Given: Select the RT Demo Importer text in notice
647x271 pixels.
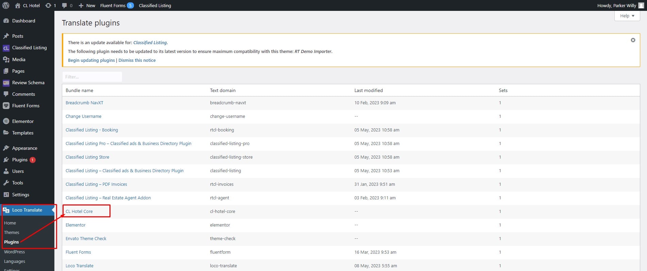Looking at the screenshot, I should pos(313,51).
